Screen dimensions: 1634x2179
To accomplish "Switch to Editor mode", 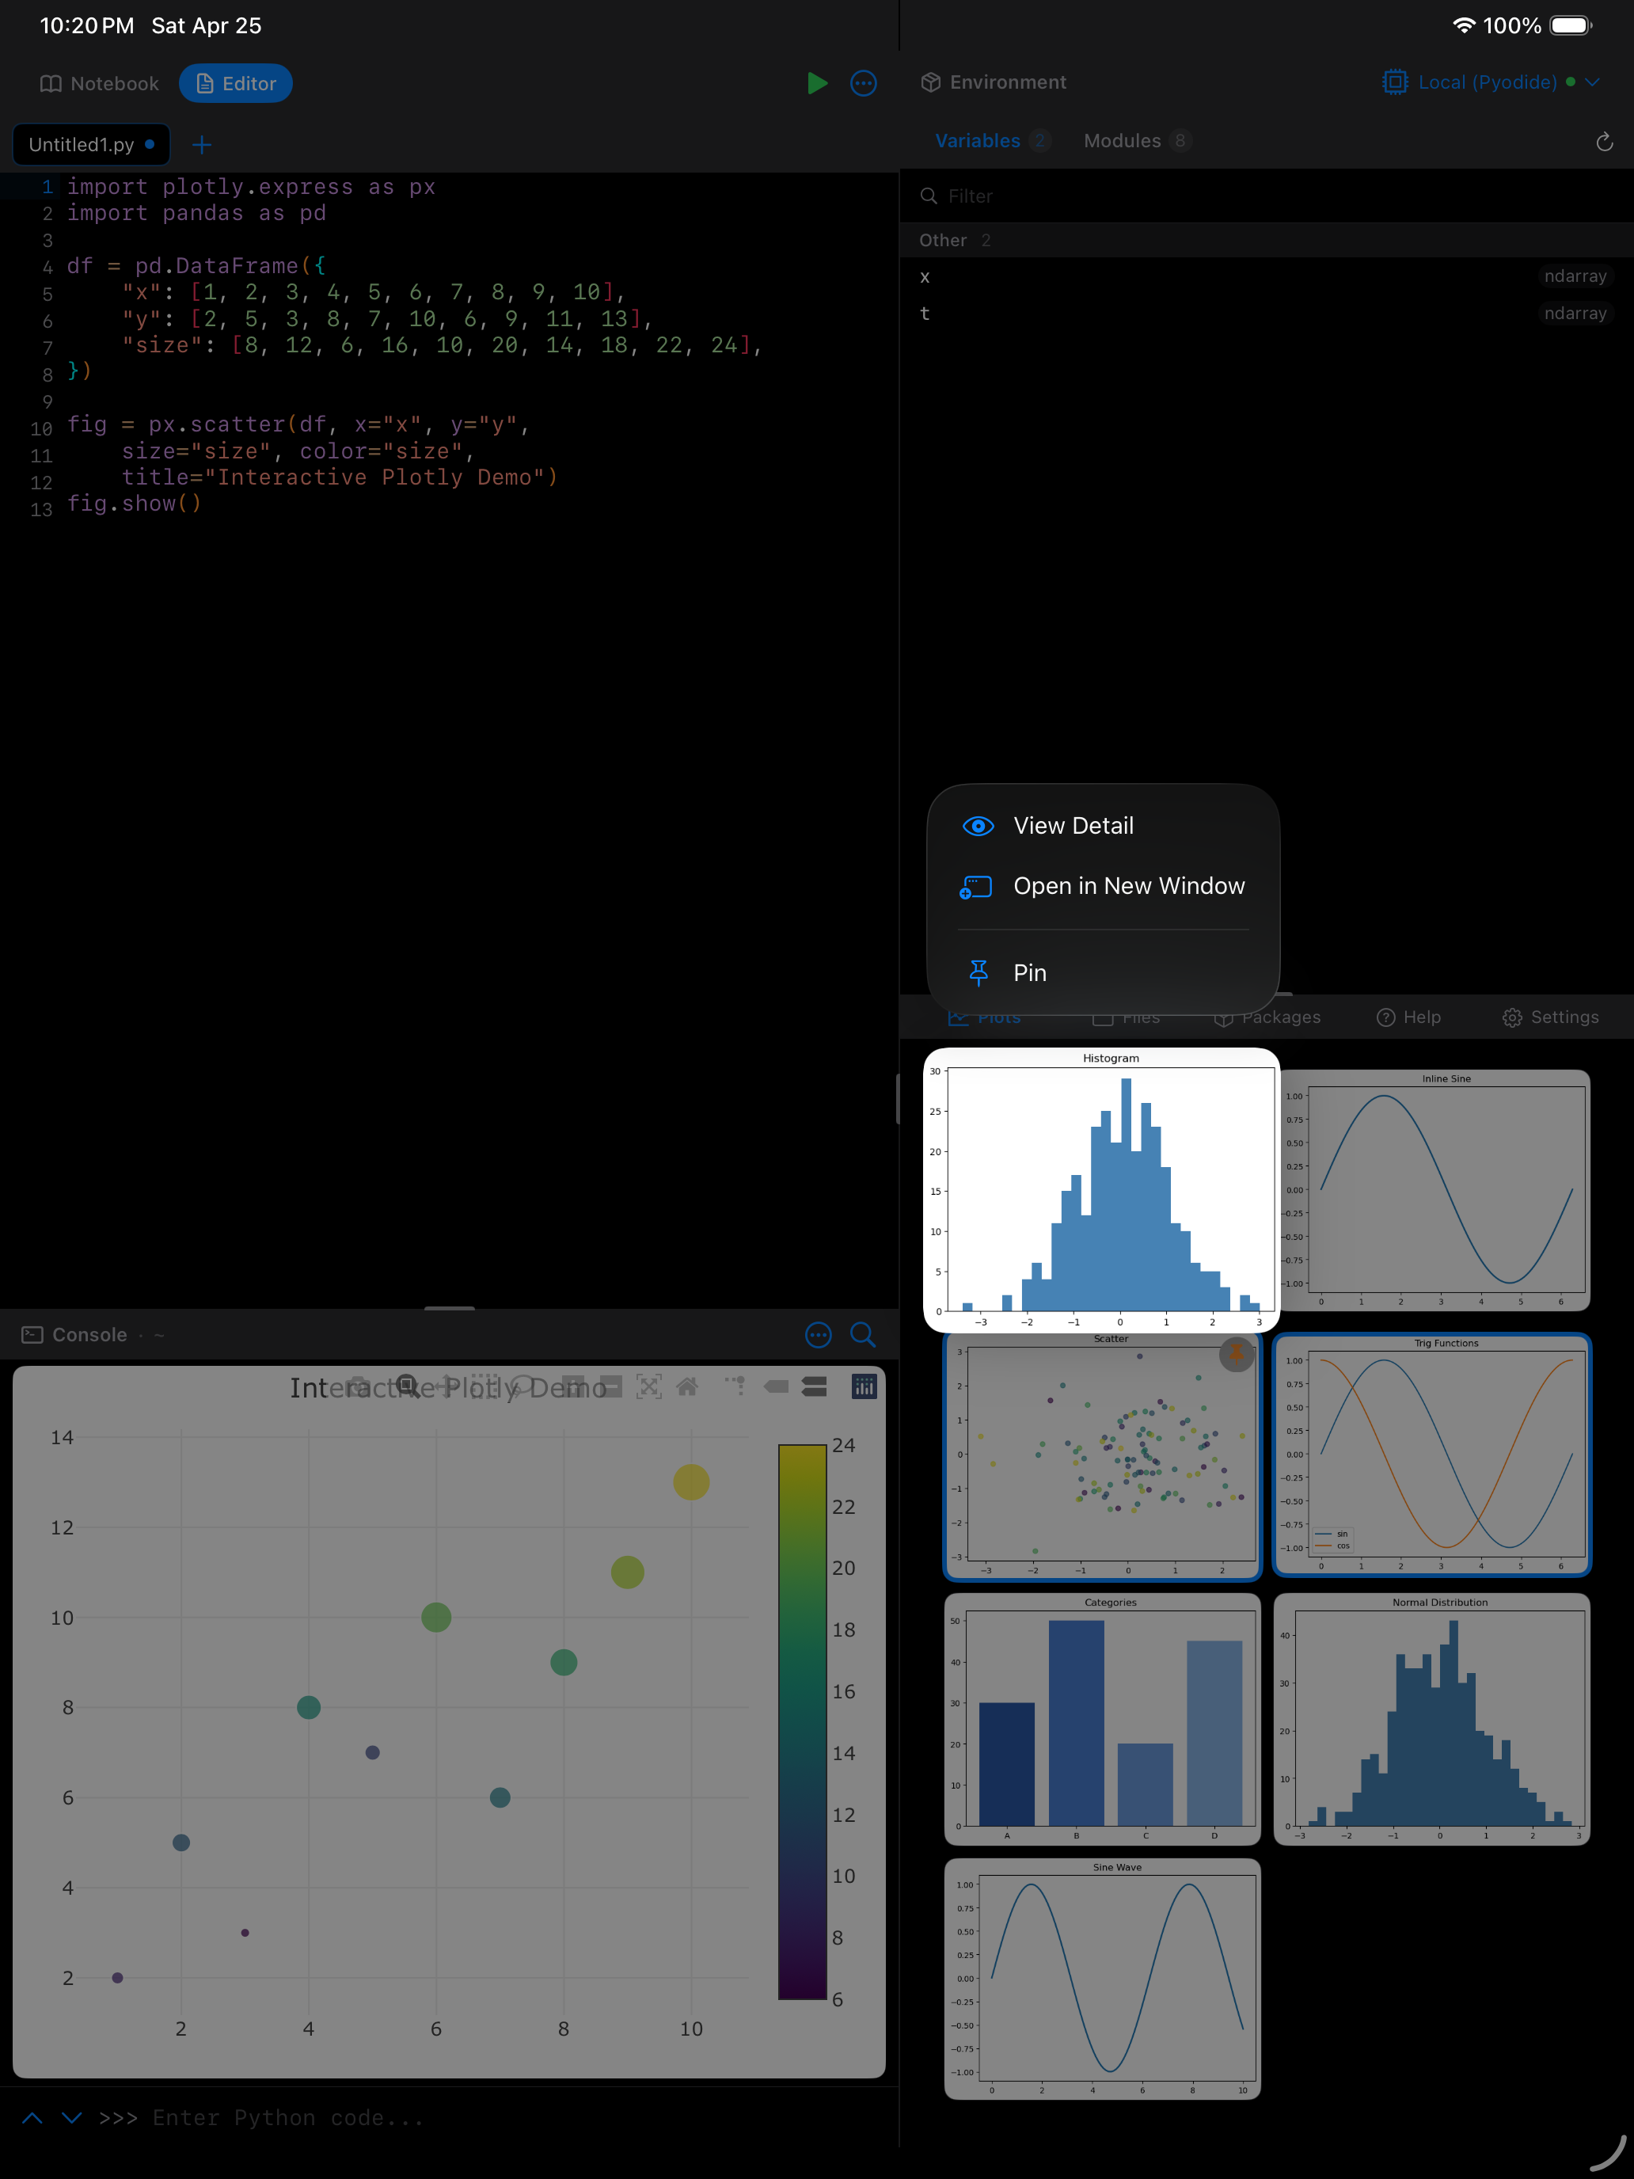I will [235, 84].
